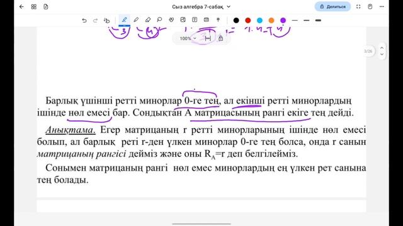Select the fountain pen tool
This screenshot has width=403, height=226.
[x=124, y=20]
